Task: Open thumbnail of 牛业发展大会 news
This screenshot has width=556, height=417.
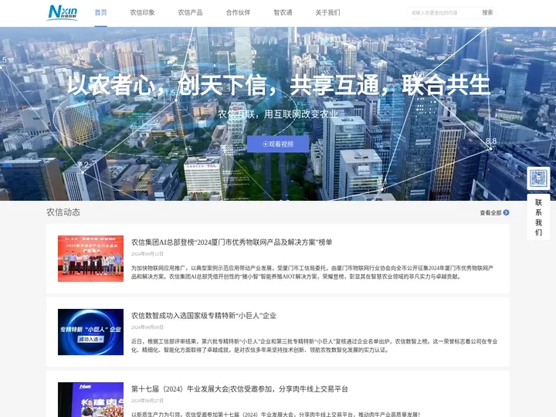Action: [91, 400]
